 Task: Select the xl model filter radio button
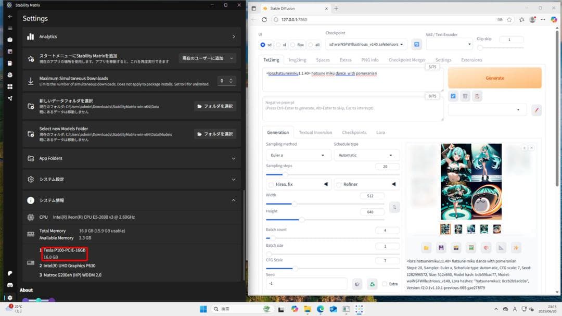(x=279, y=45)
